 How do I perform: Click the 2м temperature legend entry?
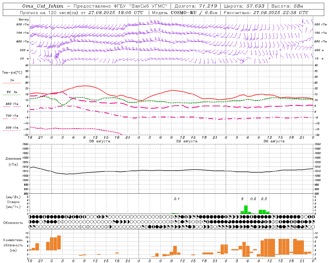pyautogui.click(x=12, y=80)
